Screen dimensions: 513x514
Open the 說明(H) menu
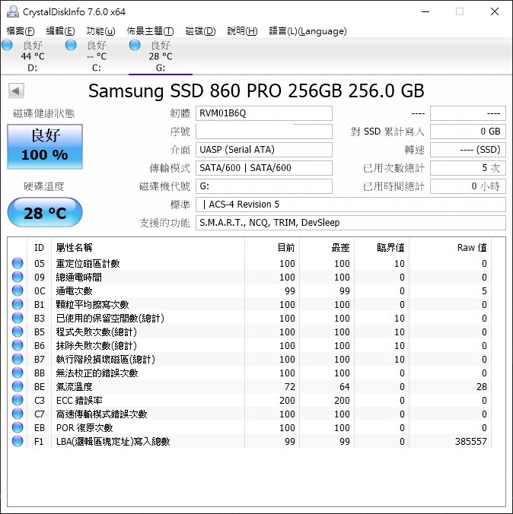(242, 31)
